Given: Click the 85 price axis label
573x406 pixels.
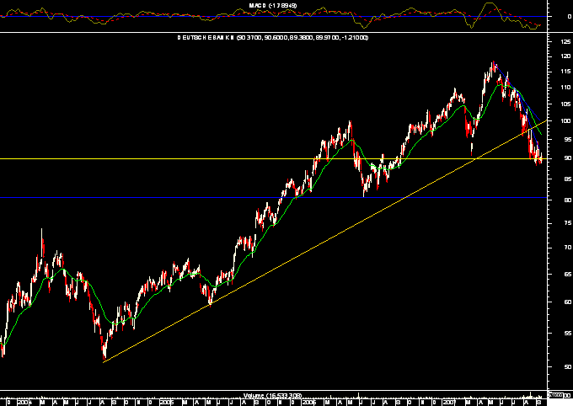Looking at the screenshot, I should pos(567,179).
